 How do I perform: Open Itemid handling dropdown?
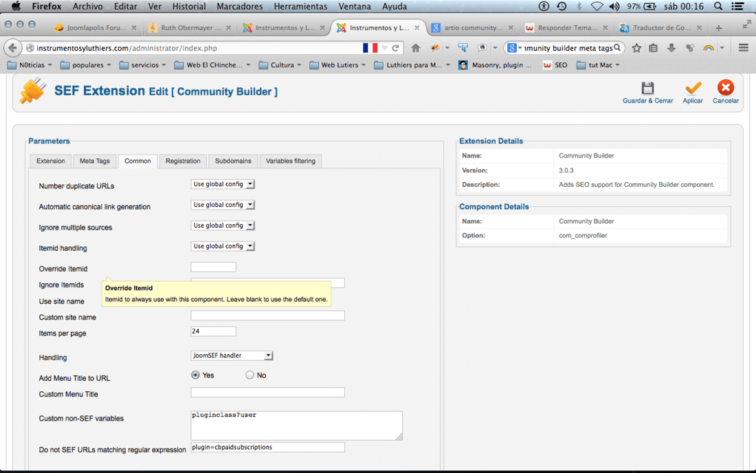point(223,246)
